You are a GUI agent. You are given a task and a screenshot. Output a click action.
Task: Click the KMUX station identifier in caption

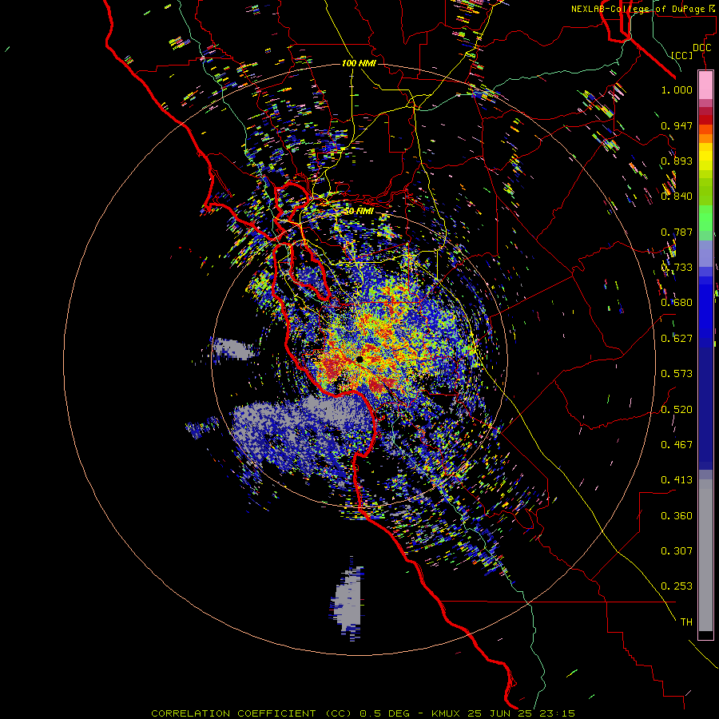click(447, 713)
